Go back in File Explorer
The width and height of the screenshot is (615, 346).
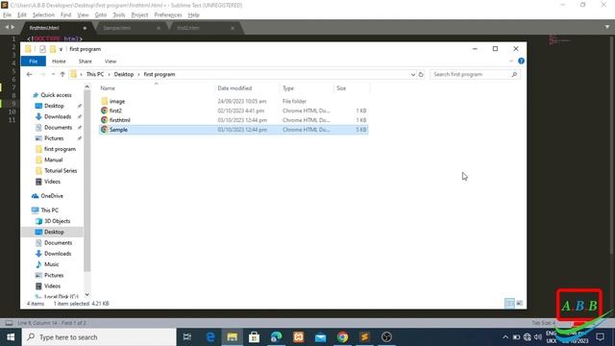point(30,74)
